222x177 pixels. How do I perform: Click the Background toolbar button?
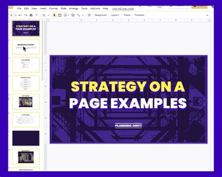(101, 15)
